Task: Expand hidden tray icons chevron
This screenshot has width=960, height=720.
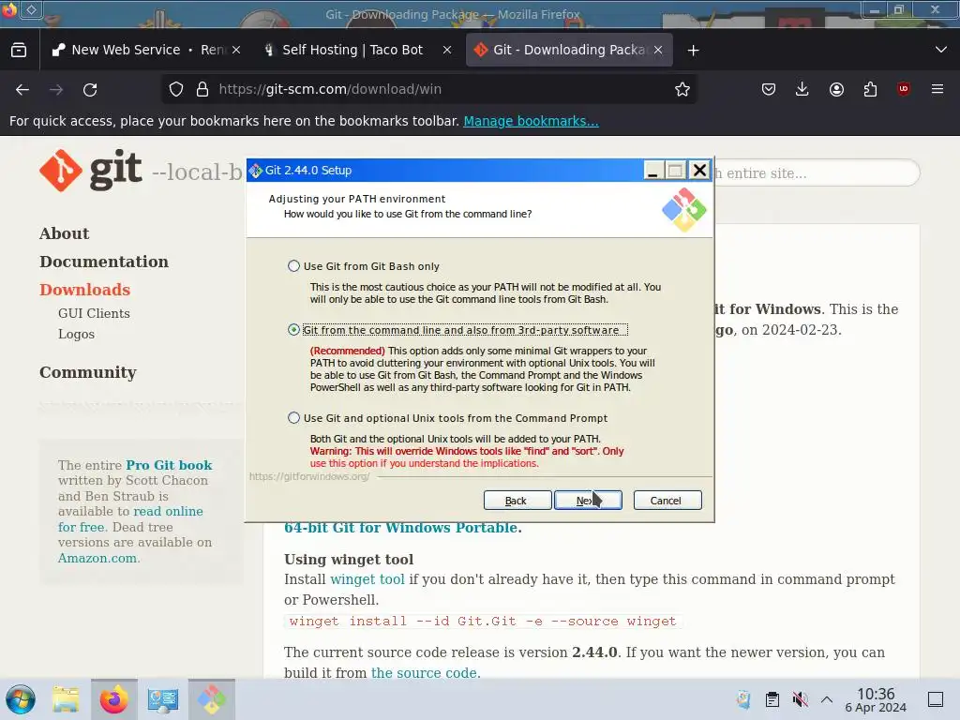Action: coord(827,699)
